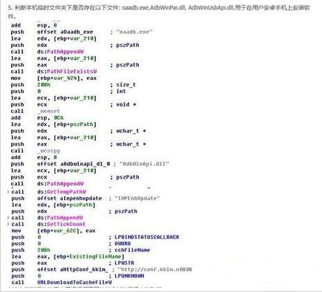Select the aOaadb_exe offset operand
The width and height of the screenshot is (322, 292).
[x=77, y=32]
